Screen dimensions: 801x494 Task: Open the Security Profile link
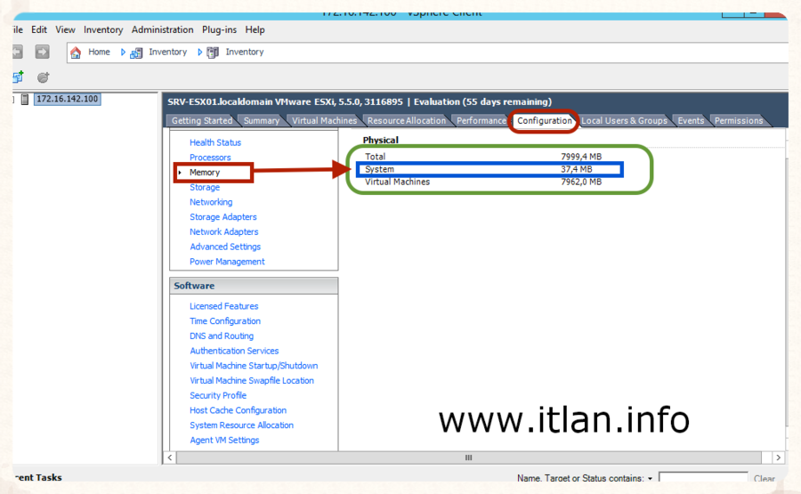click(218, 395)
